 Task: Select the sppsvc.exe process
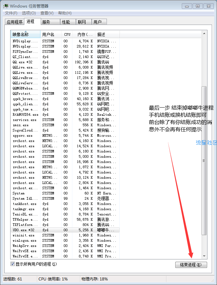point(65,135)
